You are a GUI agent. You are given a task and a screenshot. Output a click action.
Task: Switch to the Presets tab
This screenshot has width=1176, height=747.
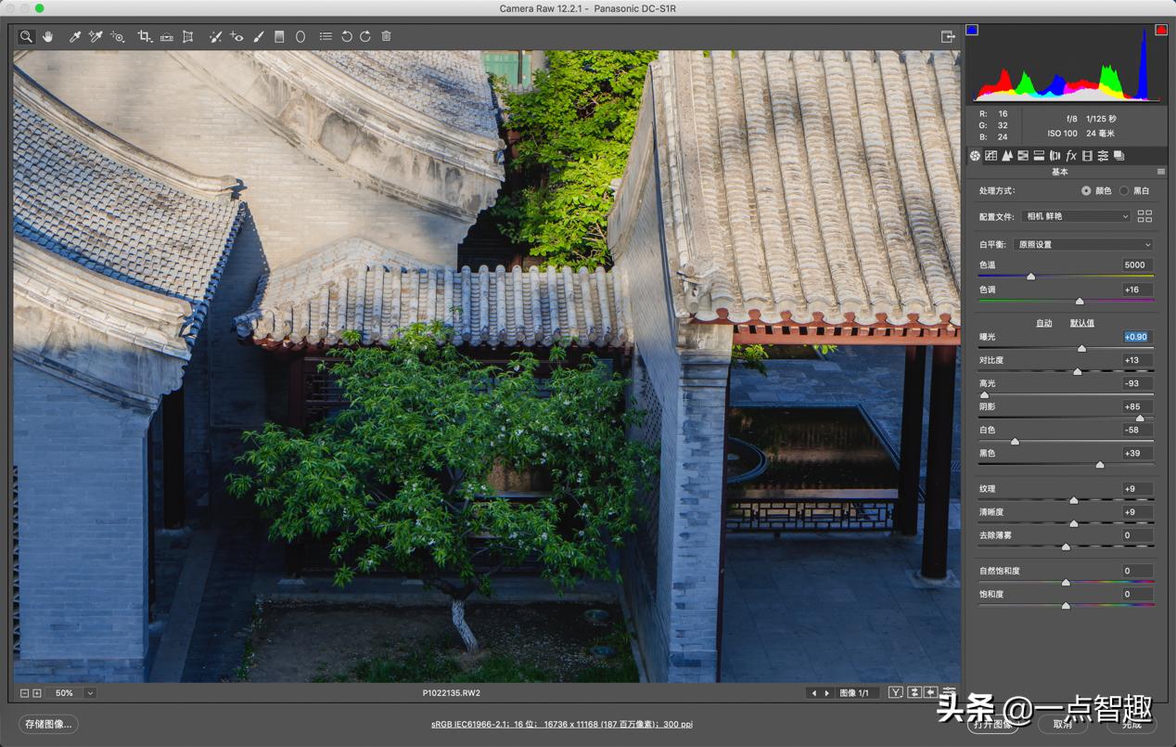[x=1103, y=156]
